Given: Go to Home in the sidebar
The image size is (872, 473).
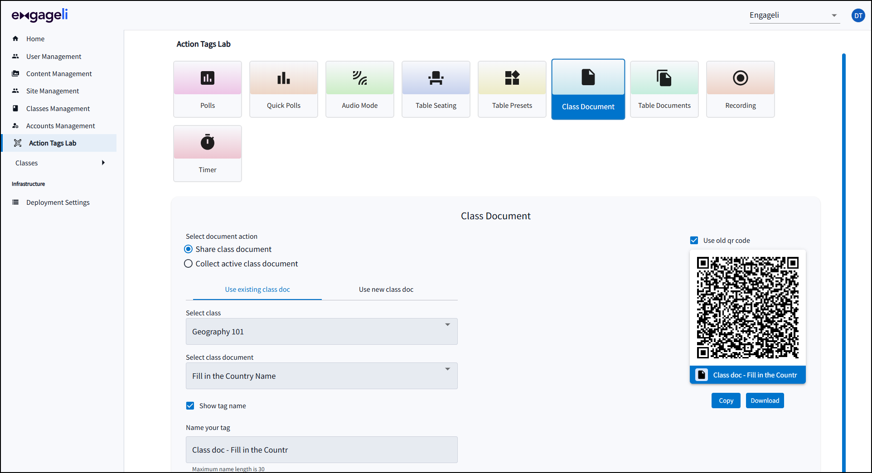Looking at the screenshot, I should [35, 39].
